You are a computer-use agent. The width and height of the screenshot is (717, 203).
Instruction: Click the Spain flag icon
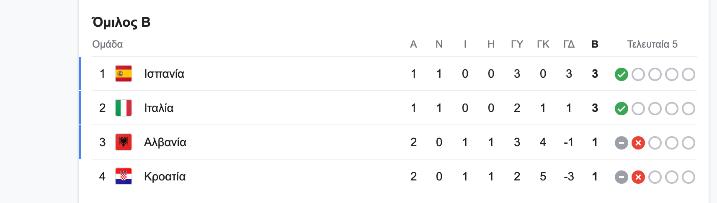[124, 74]
